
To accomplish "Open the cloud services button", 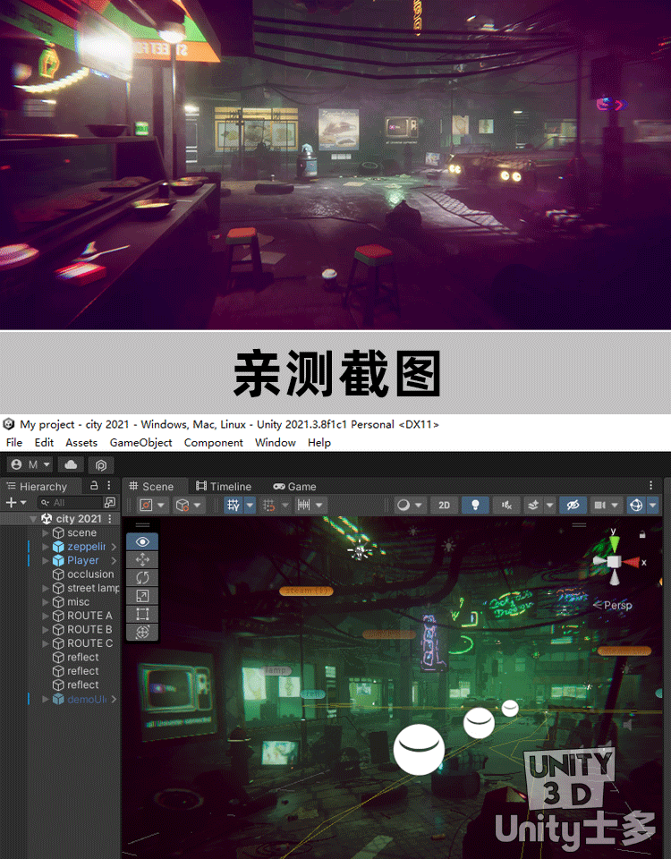I will pyautogui.click(x=71, y=464).
